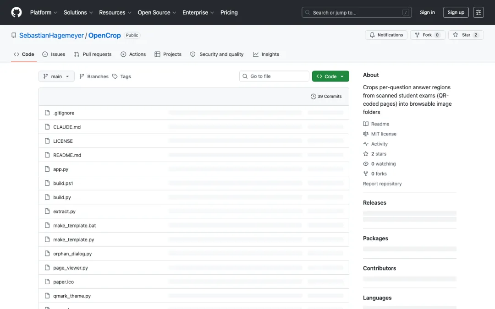Expand the Resources menu
This screenshot has height=309, width=495.
click(x=115, y=13)
